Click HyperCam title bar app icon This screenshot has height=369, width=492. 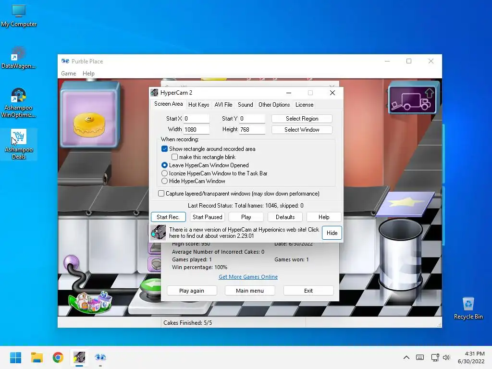pos(154,93)
